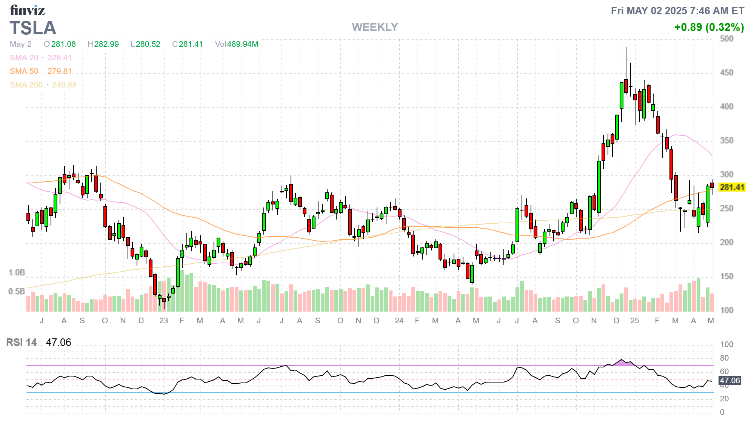Click the TSLA ticker symbol

click(33, 28)
